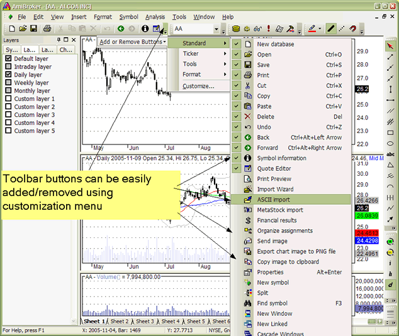Image resolution: width=399 pixels, height=336 pixels.
Task: Choose ASCII import from the list
Action: tap(273, 200)
